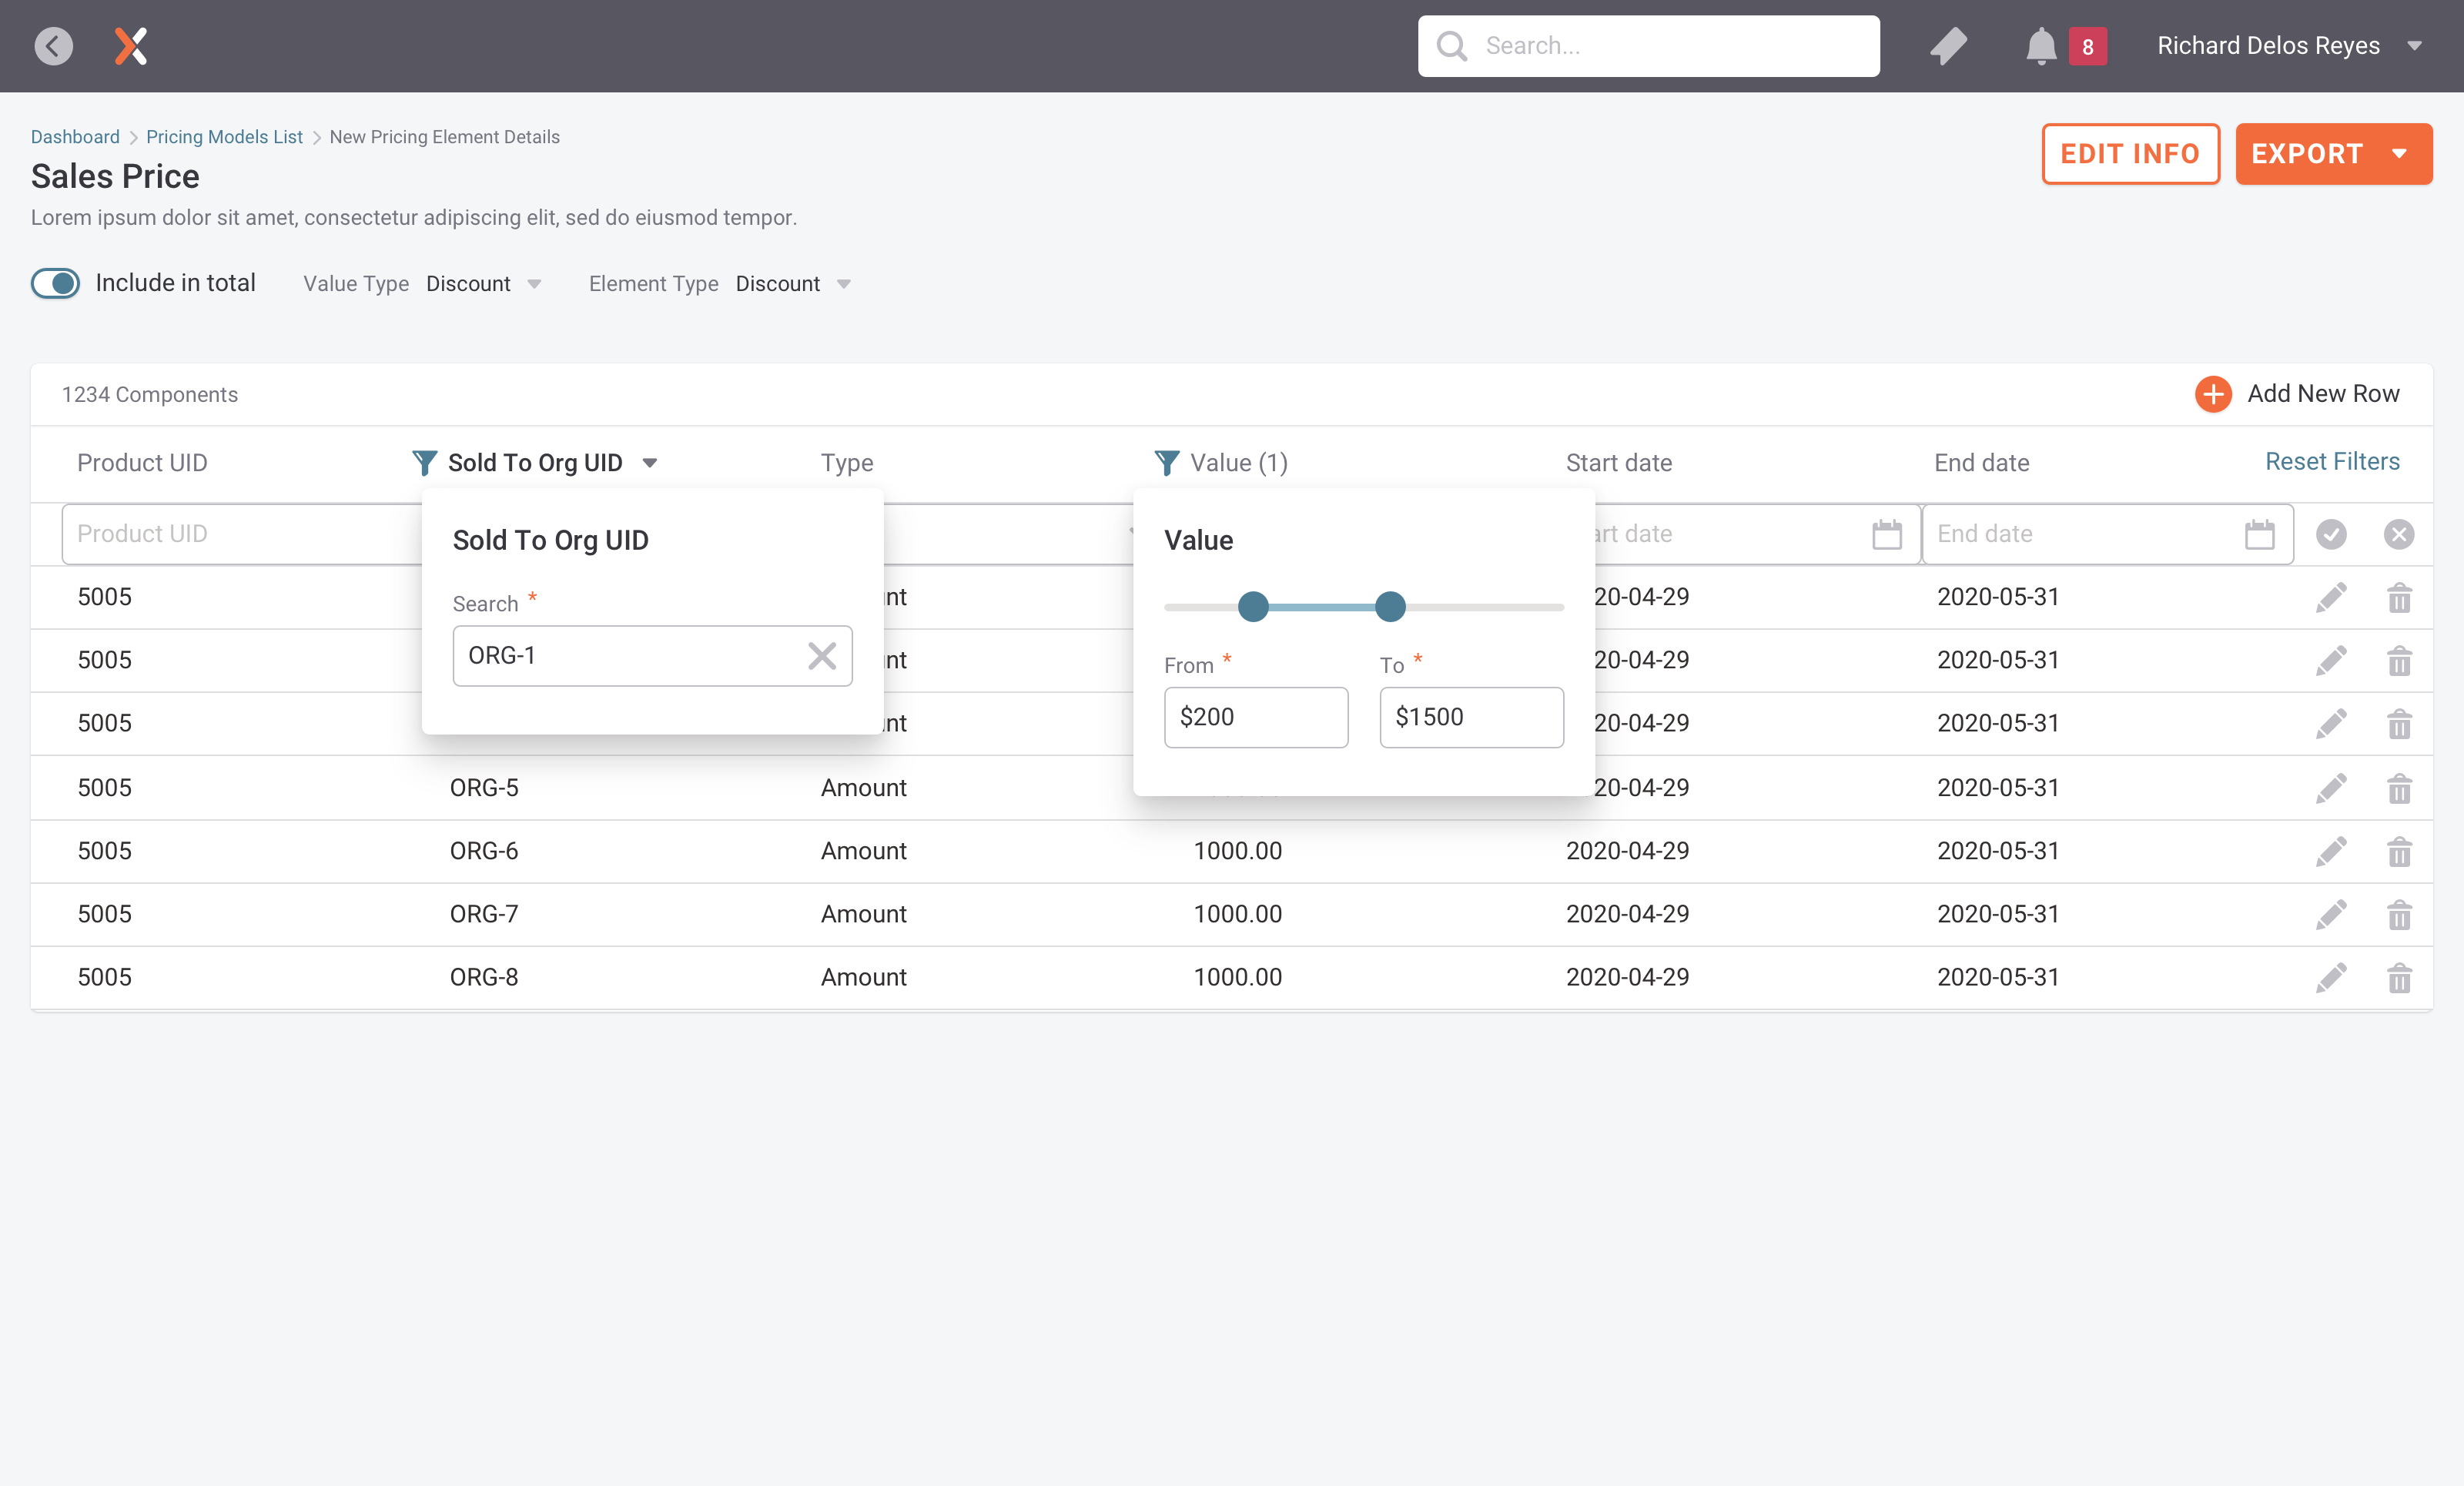This screenshot has height=1486, width=2464.
Task: Click Reset Filters link
Action: (2332, 461)
